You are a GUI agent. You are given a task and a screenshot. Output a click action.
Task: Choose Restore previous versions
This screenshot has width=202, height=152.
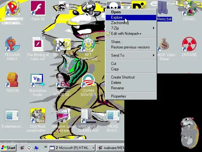pyautogui.click(x=131, y=47)
